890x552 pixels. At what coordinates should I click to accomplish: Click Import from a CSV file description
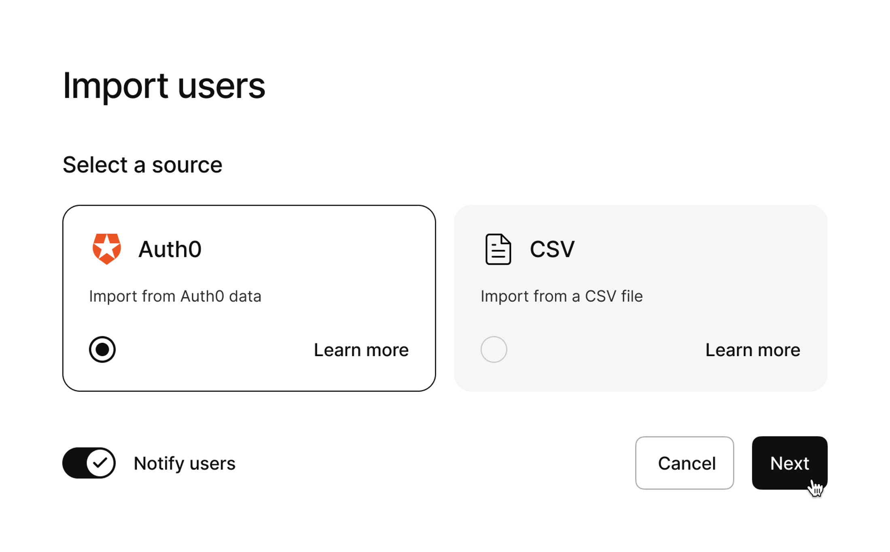coord(562,296)
